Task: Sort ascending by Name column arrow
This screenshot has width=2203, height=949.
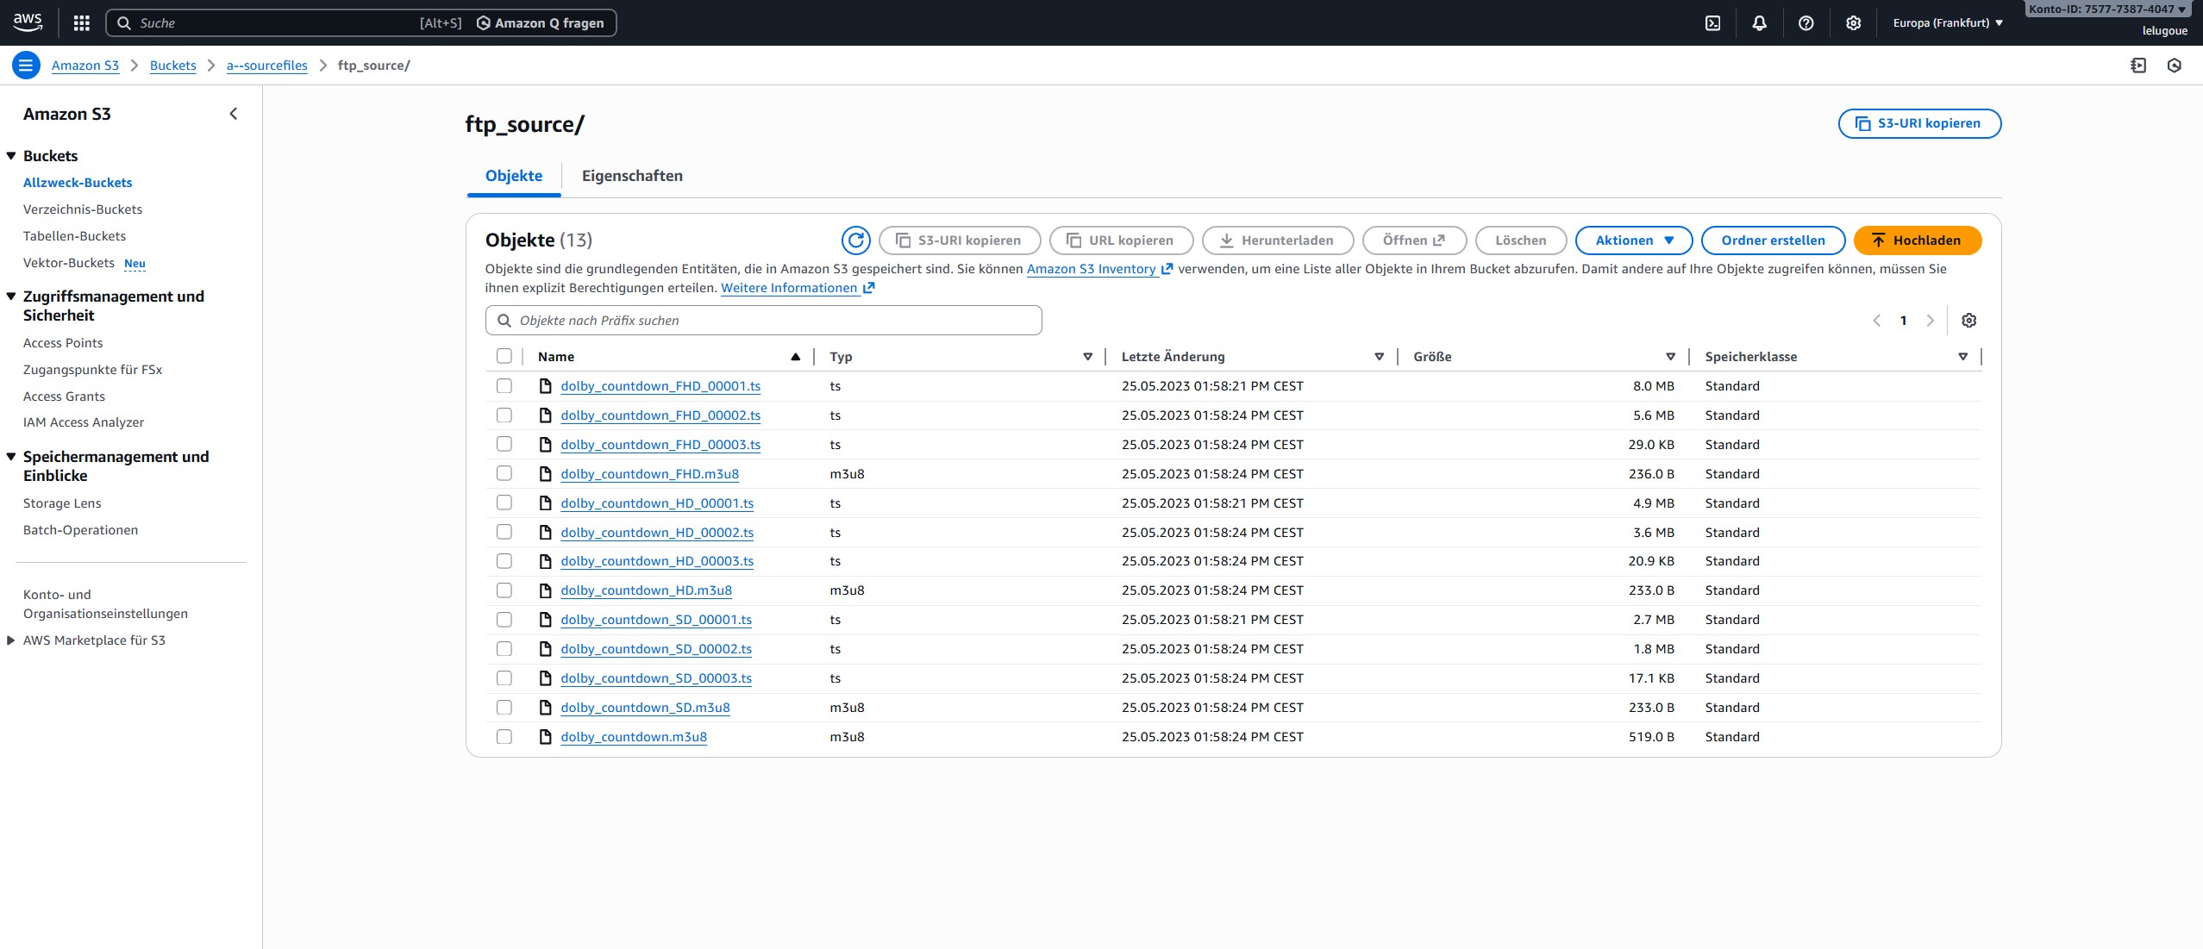Action: [795, 357]
